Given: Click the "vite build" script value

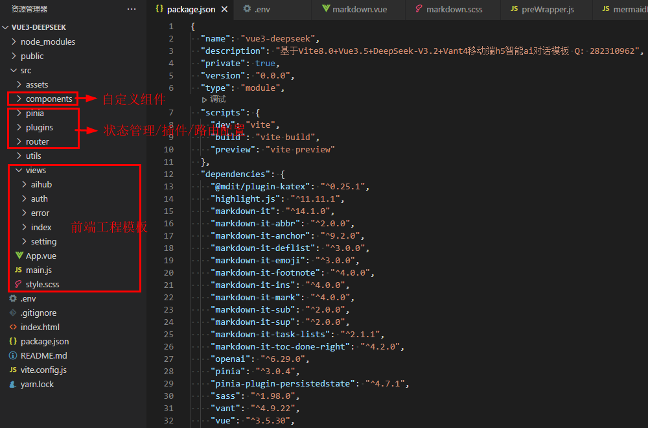Looking at the screenshot, I should (284, 137).
